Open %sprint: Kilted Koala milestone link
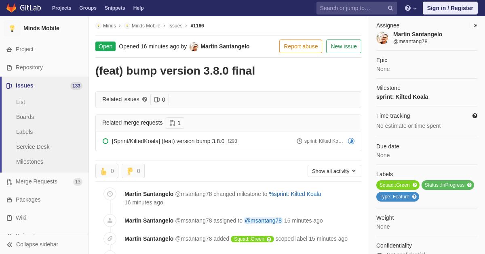 pyautogui.click(x=295, y=194)
